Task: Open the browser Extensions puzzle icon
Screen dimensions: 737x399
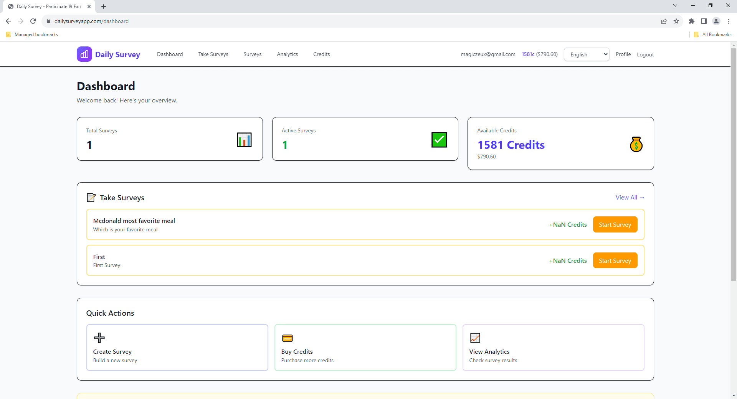Action: click(692, 21)
